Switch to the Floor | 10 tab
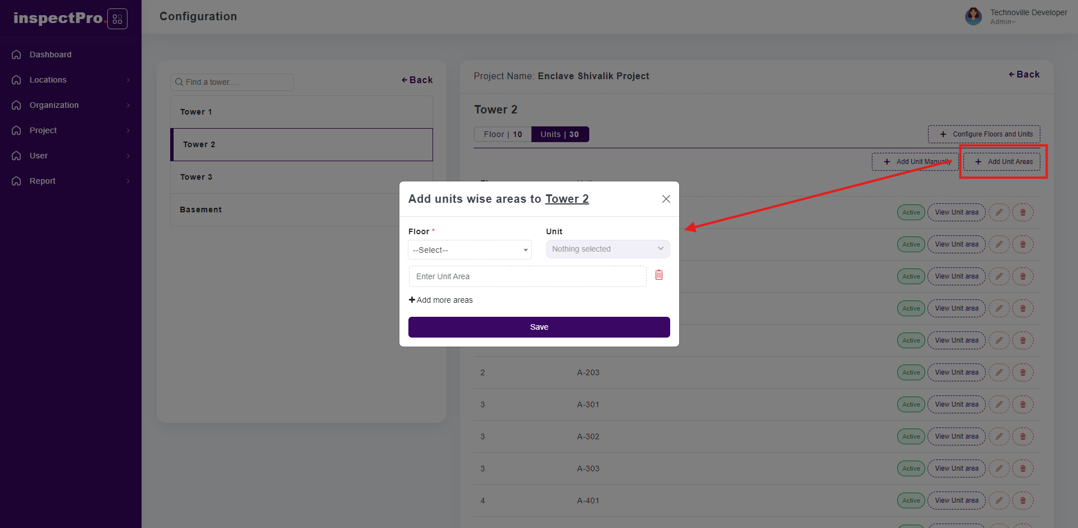Viewport: 1078px width, 528px height. tap(503, 134)
